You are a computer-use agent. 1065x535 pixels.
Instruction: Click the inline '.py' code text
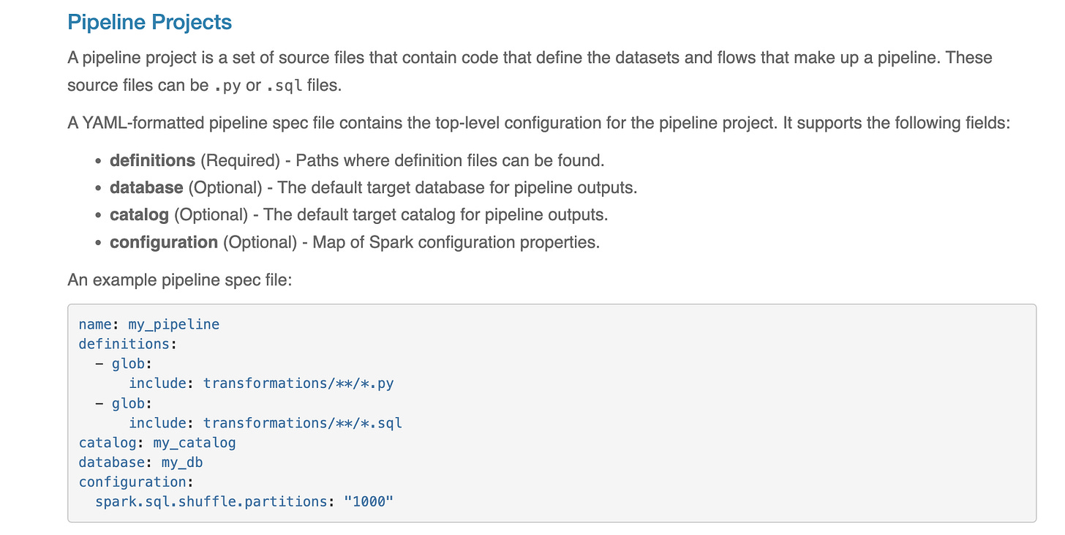point(227,86)
